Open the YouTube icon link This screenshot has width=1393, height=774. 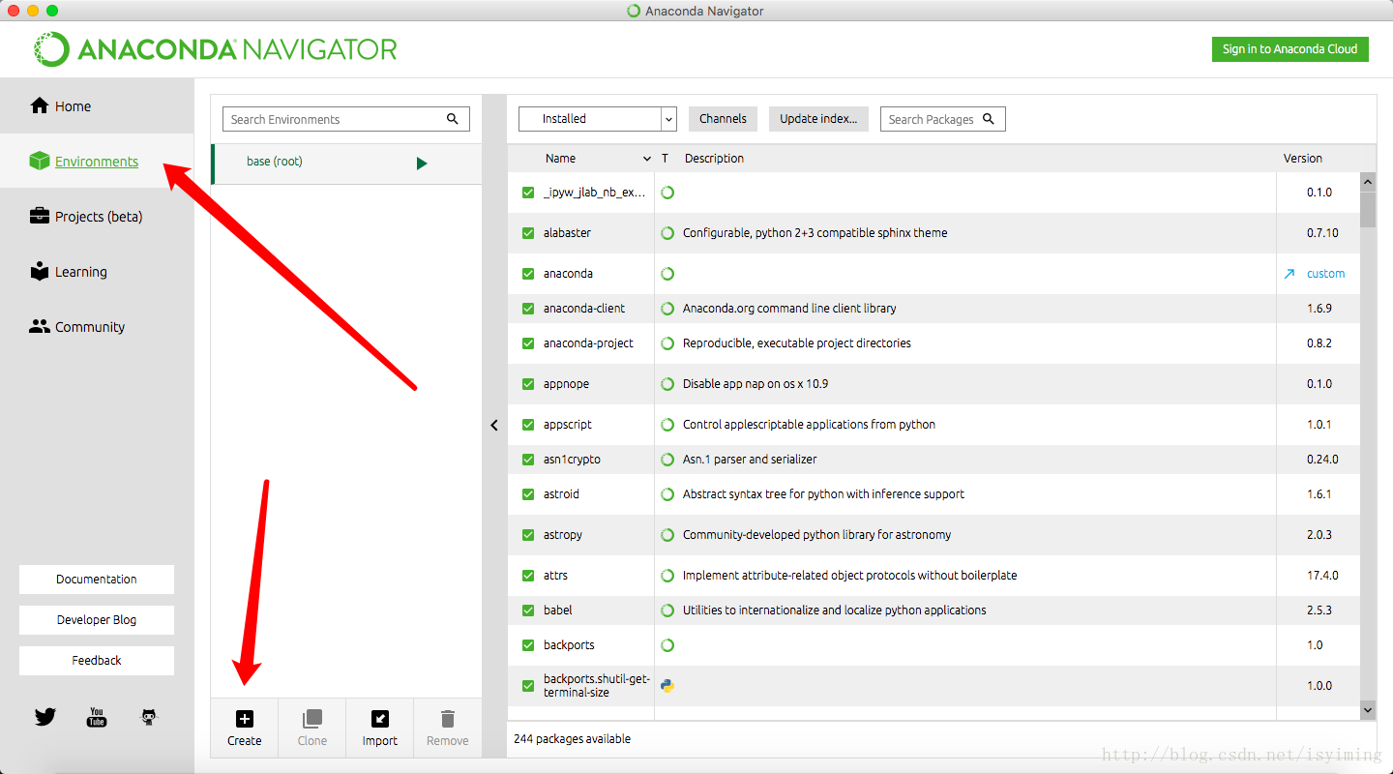point(97,717)
